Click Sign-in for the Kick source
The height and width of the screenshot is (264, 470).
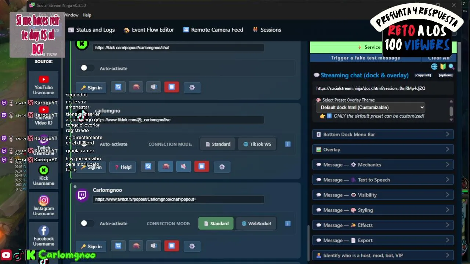click(91, 88)
